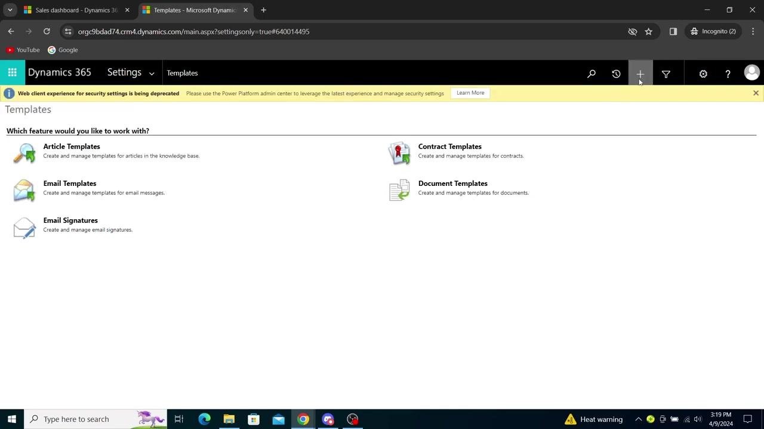Open a new browser tab

(x=263, y=10)
